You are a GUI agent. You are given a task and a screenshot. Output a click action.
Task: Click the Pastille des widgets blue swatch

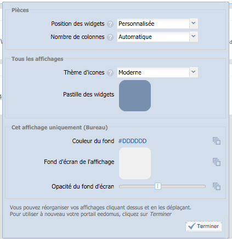[135, 95]
